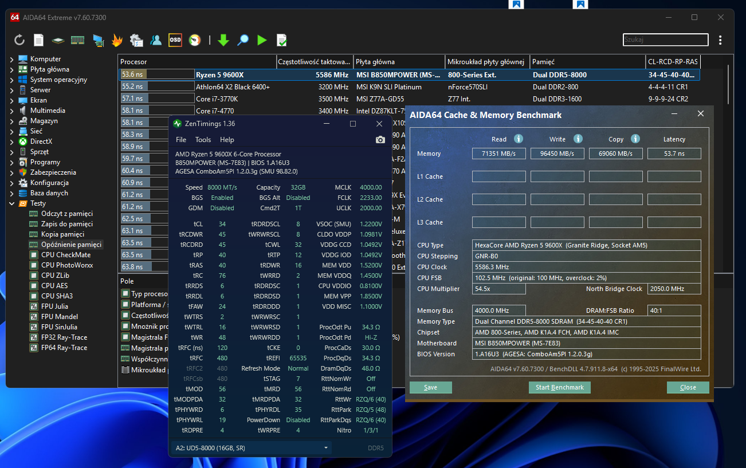
Task: Open the System Stability Test flame icon
Action: 117,40
